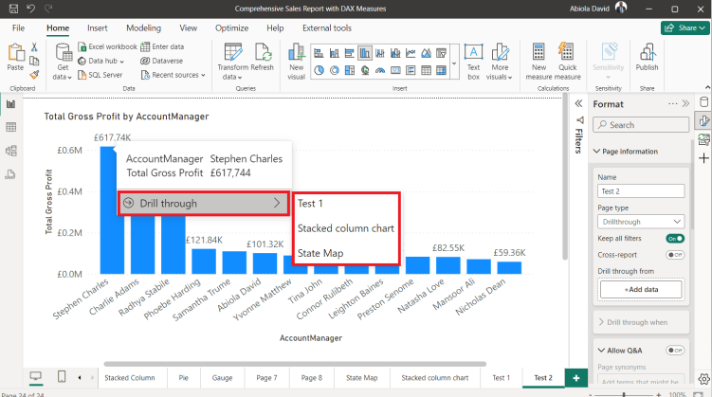Screen dimensions: 712x397
Task: Expand the Filters pane chevron
Action: pyautogui.click(x=578, y=104)
